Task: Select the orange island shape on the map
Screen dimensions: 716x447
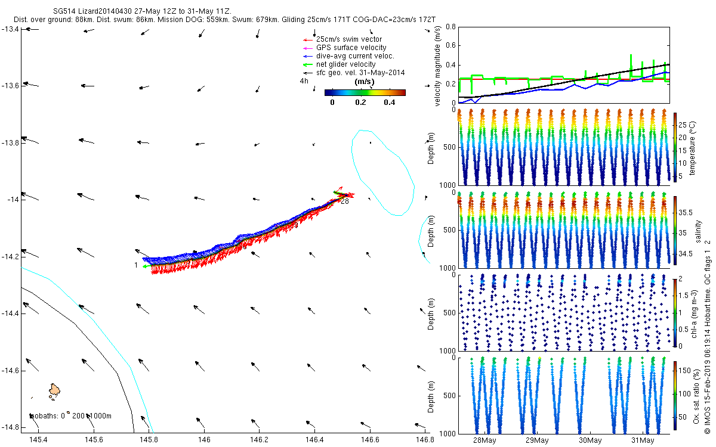Action: tap(54, 390)
